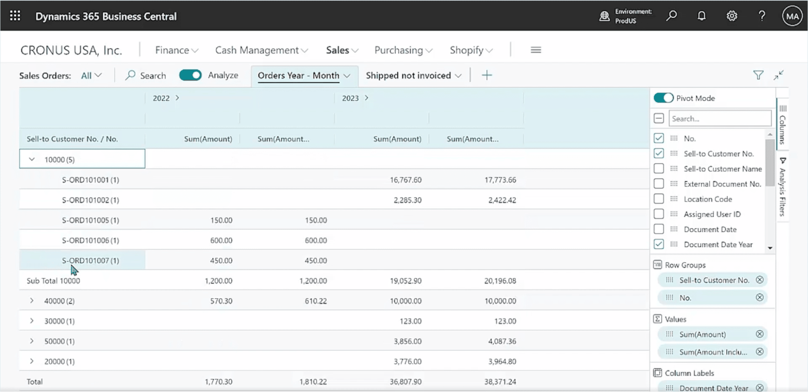
Task: Disable the Analyze toggle
Action: point(190,75)
